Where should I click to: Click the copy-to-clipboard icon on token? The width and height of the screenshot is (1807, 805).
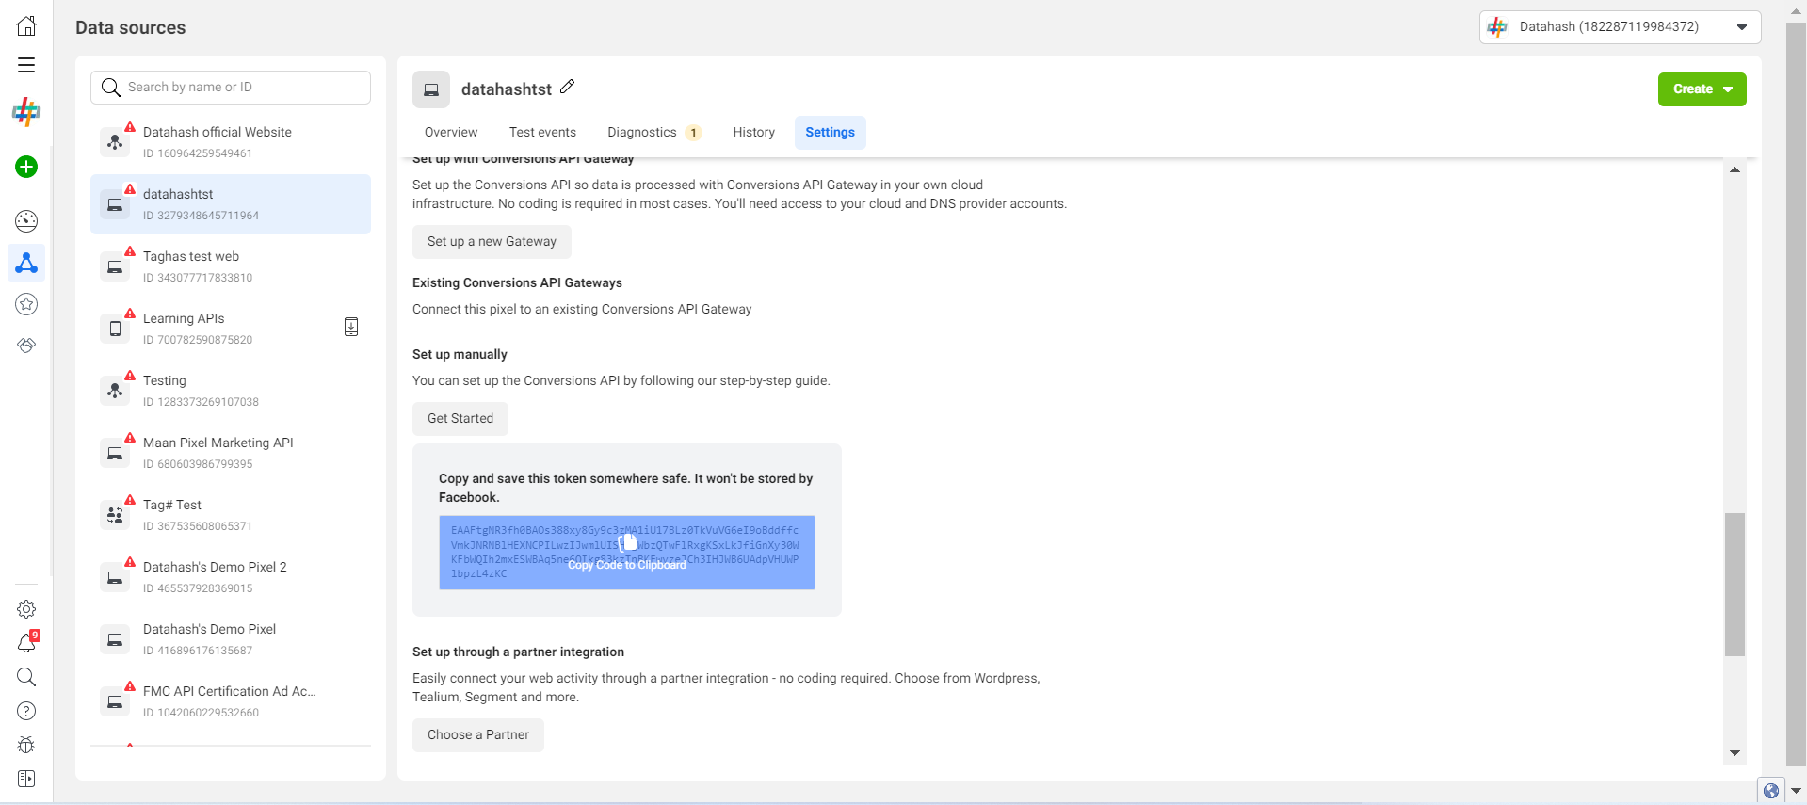pos(628,542)
